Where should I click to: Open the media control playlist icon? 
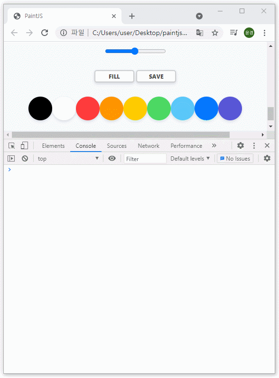coord(233,33)
